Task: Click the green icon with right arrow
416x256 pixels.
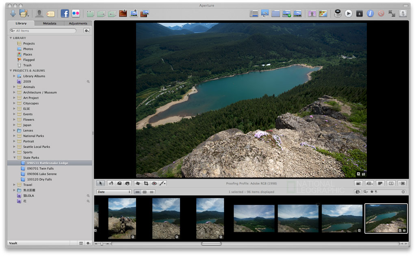Action: click(x=101, y=13)
